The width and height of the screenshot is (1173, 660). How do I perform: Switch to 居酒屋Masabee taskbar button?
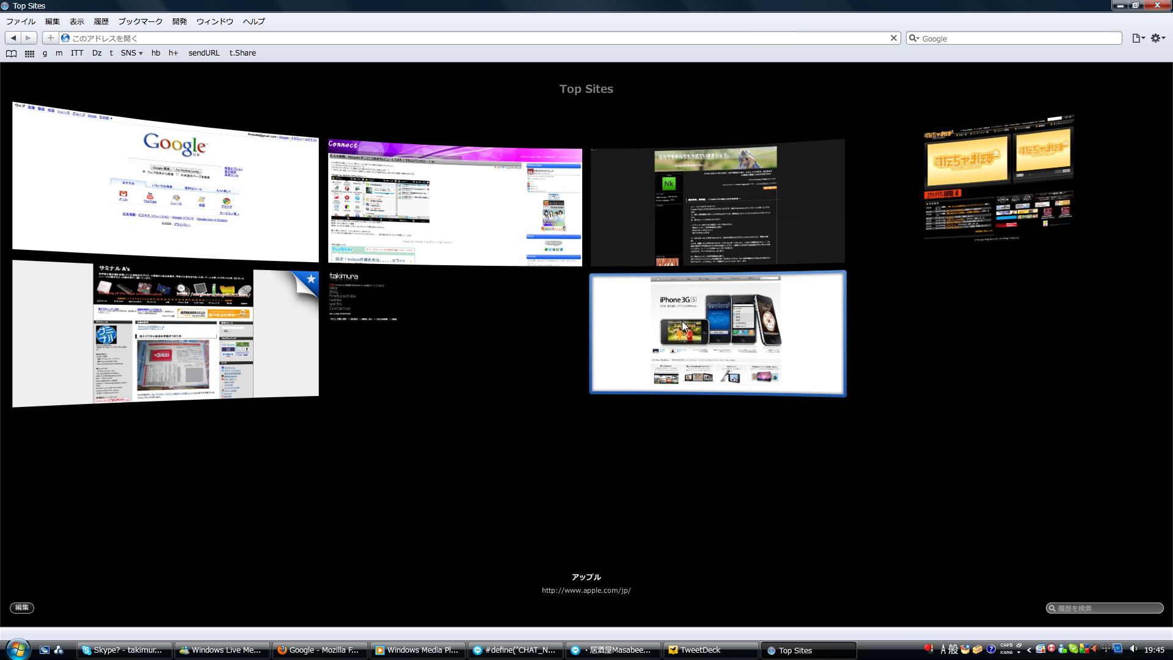(613, 650)
